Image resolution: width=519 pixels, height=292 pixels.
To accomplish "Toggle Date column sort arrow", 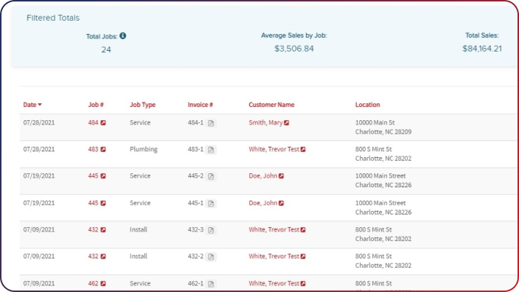I will coord(40,105).
